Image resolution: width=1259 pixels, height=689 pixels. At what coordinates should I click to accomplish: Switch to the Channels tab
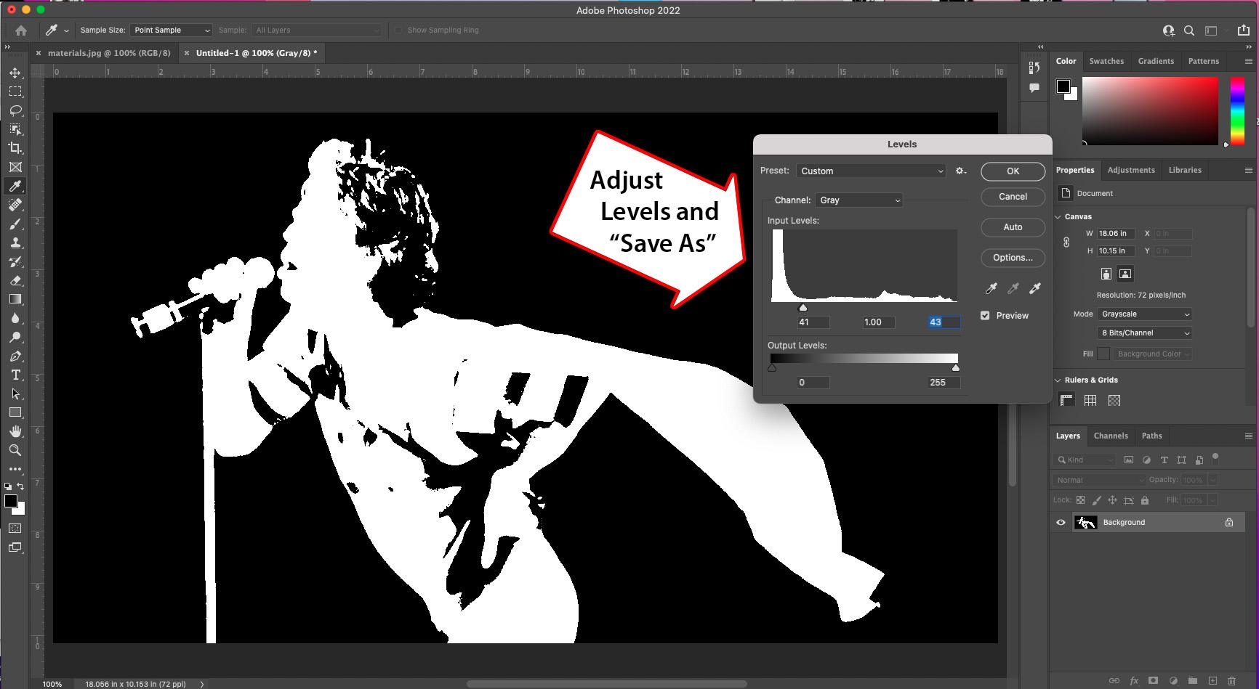[1111, 436]
